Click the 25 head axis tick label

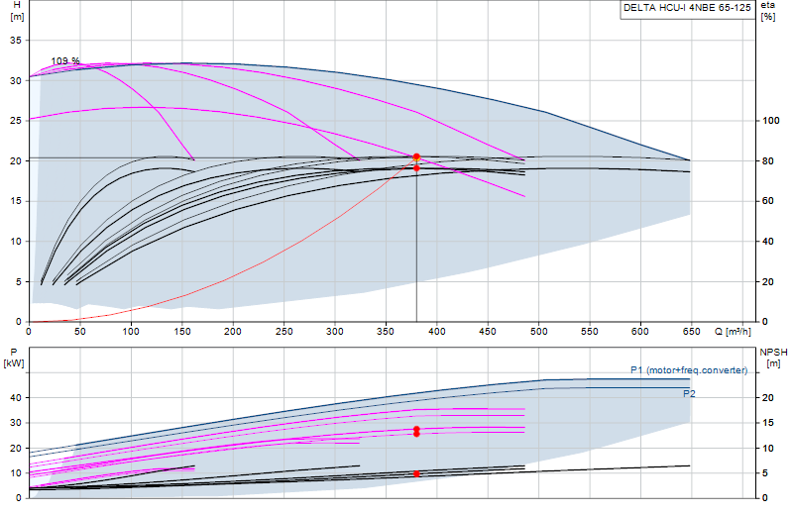(16, 120)
